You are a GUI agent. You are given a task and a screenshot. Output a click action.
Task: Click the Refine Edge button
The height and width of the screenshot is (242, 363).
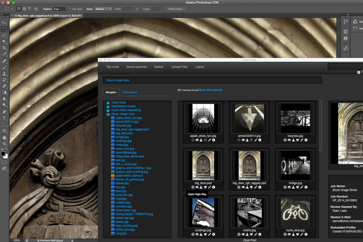tap(176, 9)
